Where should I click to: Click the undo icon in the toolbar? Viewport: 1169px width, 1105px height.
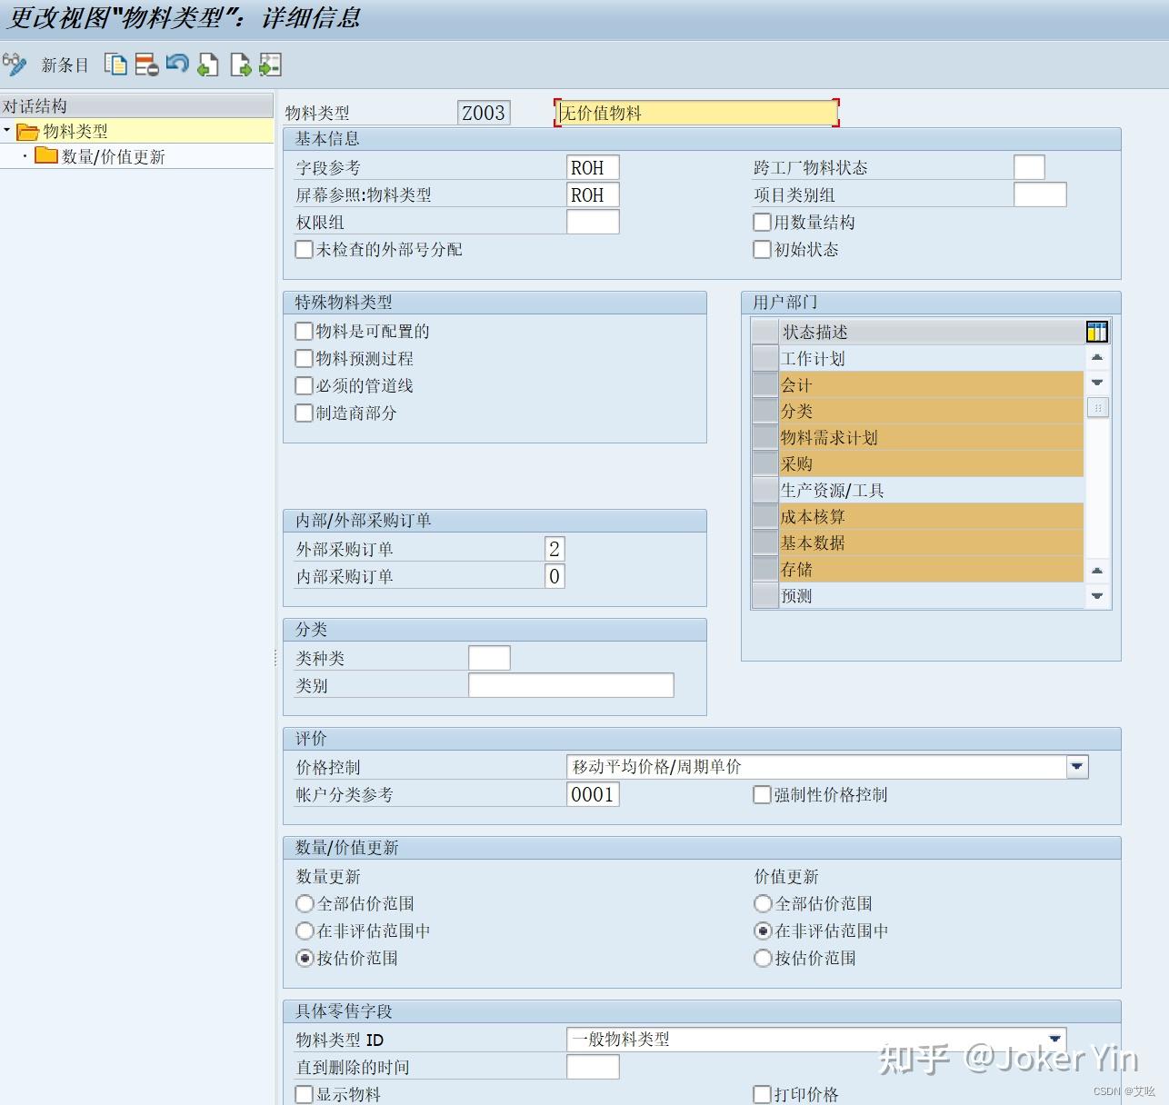click(x=176, y=65)
